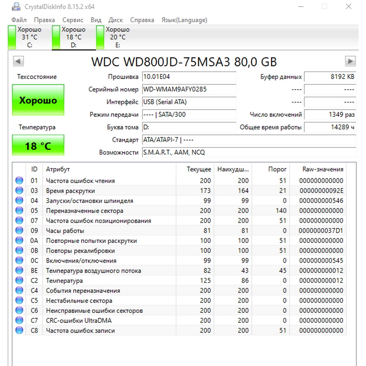
Task: Select row Часы работы
Action: [179, 230]
